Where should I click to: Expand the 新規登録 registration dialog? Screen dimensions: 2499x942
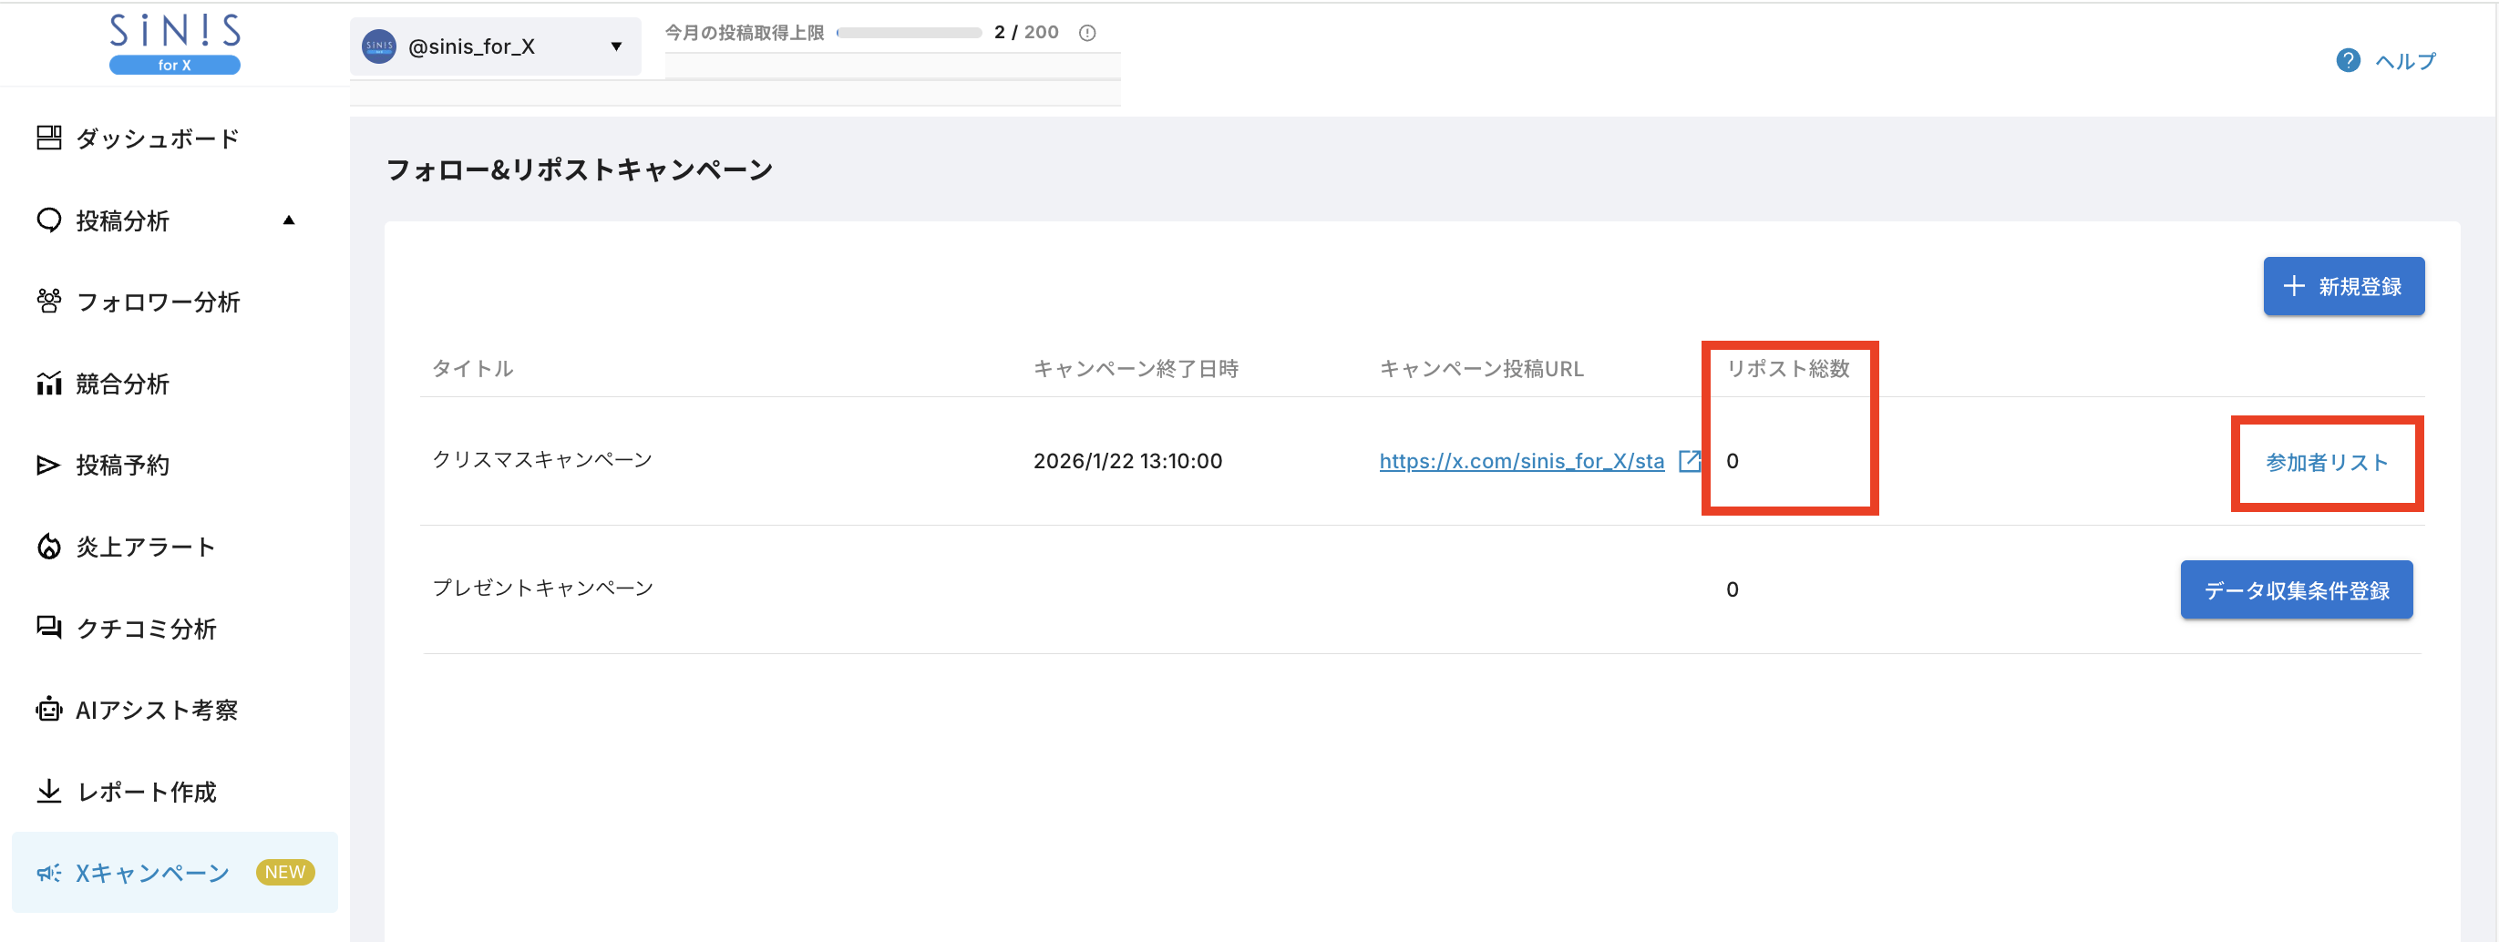2343,286
